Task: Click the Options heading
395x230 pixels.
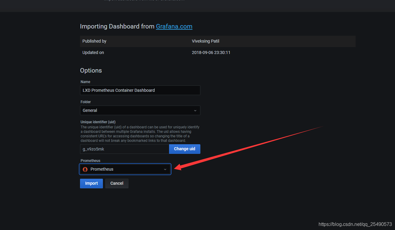Action: (91, 70)
